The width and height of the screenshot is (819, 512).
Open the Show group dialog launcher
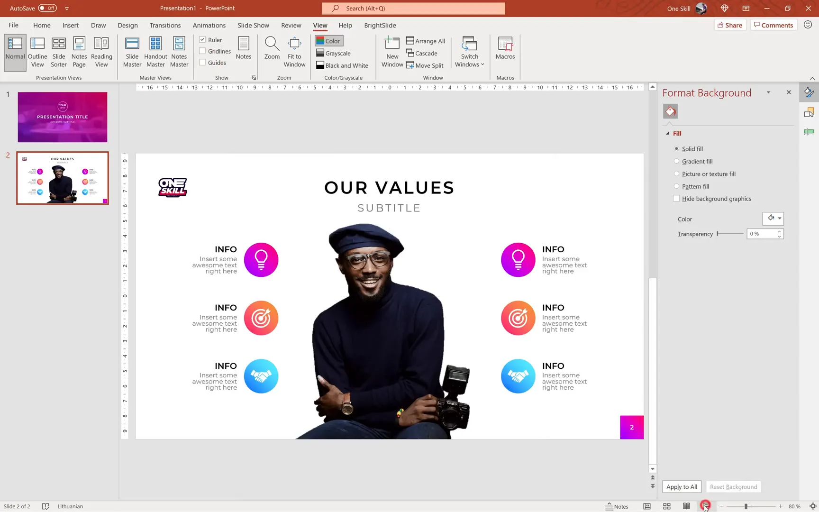pos(254,78)
